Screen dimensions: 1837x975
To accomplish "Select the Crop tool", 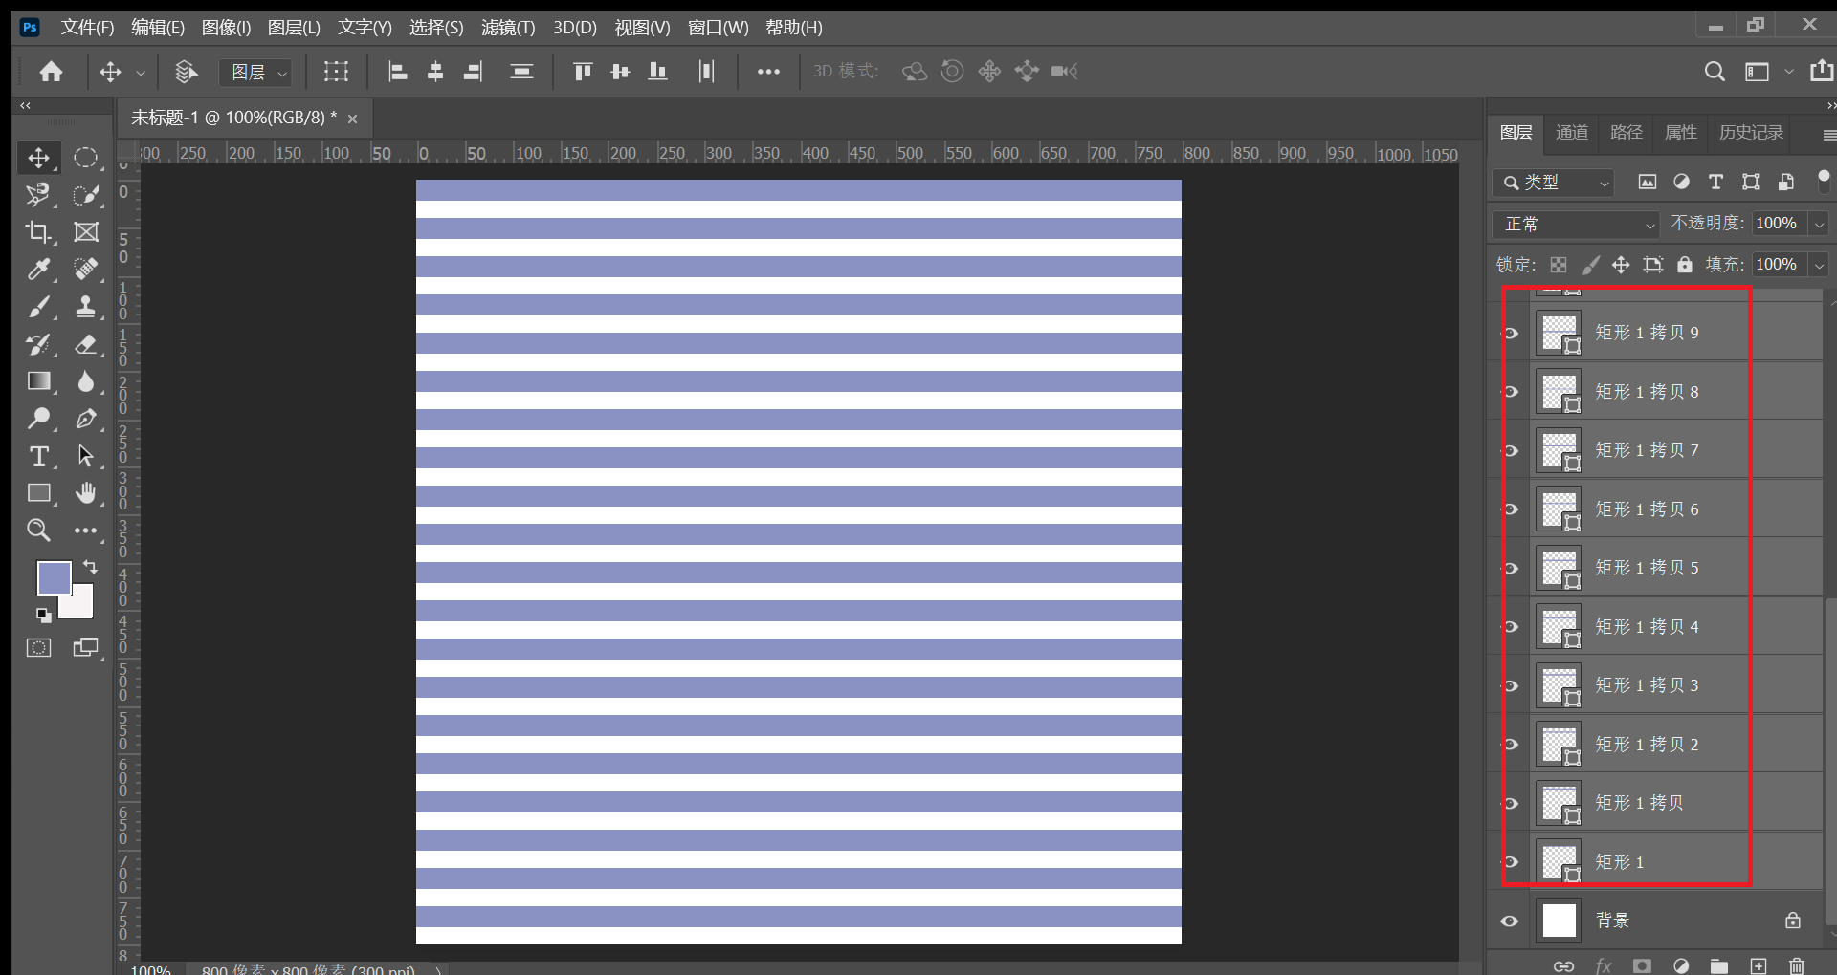I will (39, 232).
